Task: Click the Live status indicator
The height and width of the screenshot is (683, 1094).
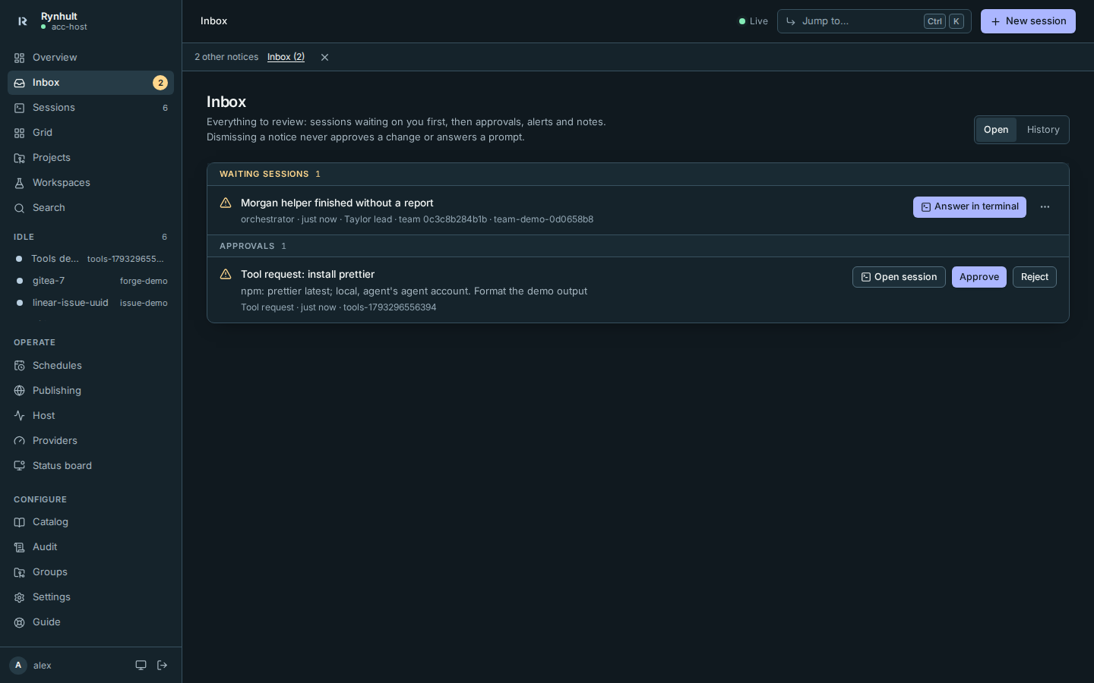Action: [x=754, y=21]
